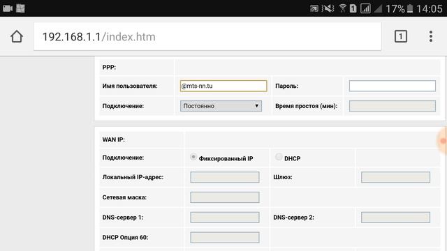Click the PPP: section label

point(109,68)
